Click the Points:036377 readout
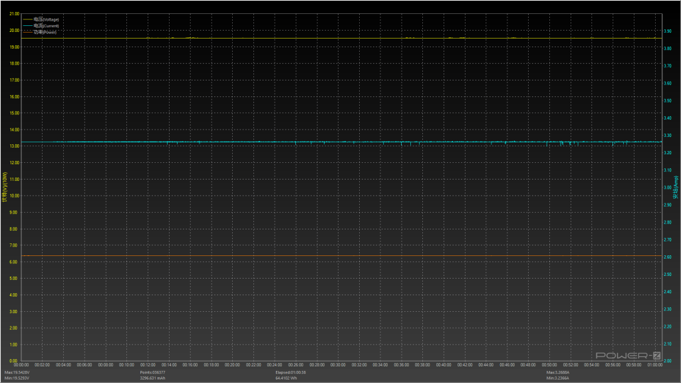 (x=152, y=372)
